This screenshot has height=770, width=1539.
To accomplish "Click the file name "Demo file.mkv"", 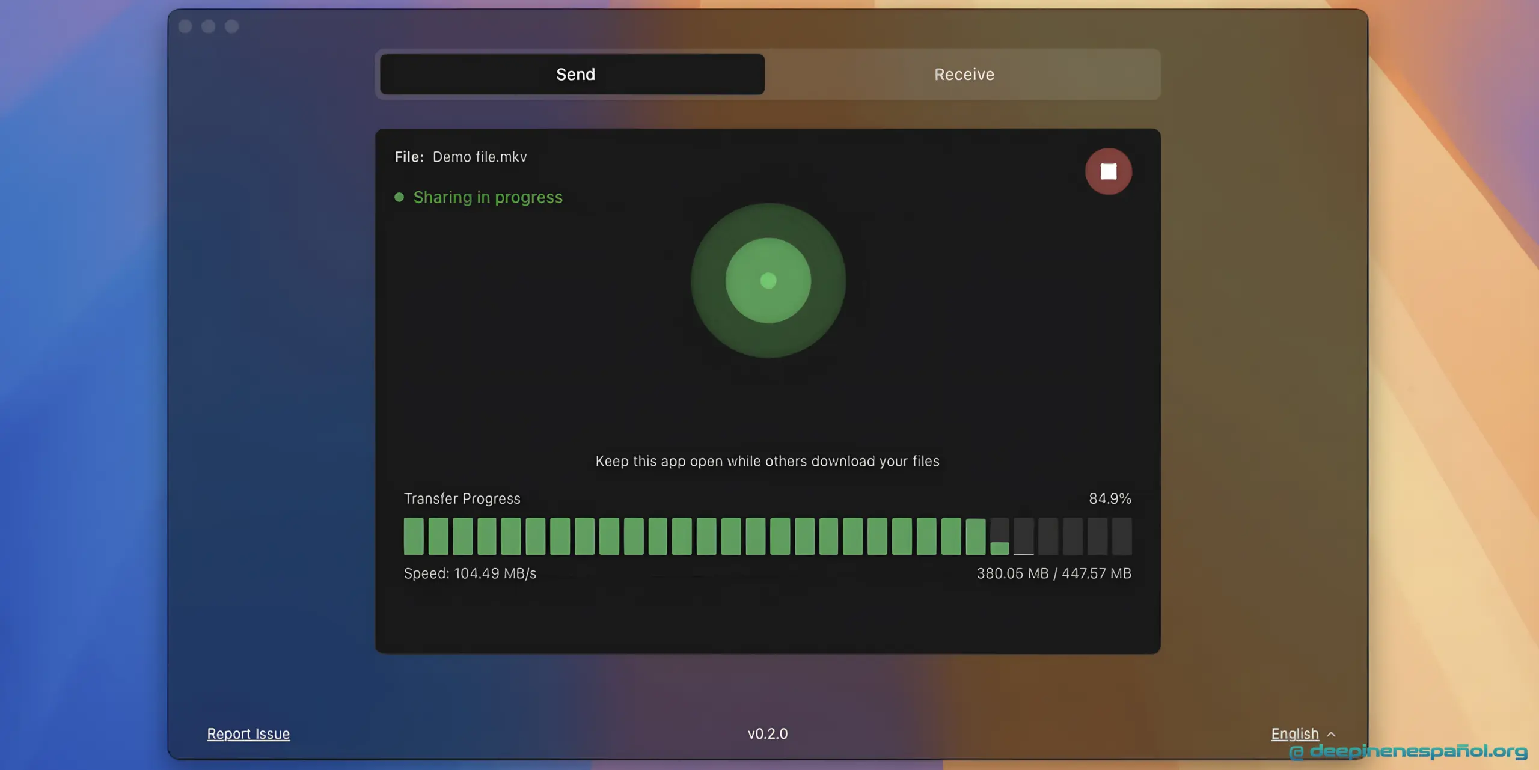I will click(480, 157).
